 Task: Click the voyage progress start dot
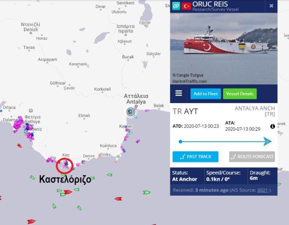(181, 141)
